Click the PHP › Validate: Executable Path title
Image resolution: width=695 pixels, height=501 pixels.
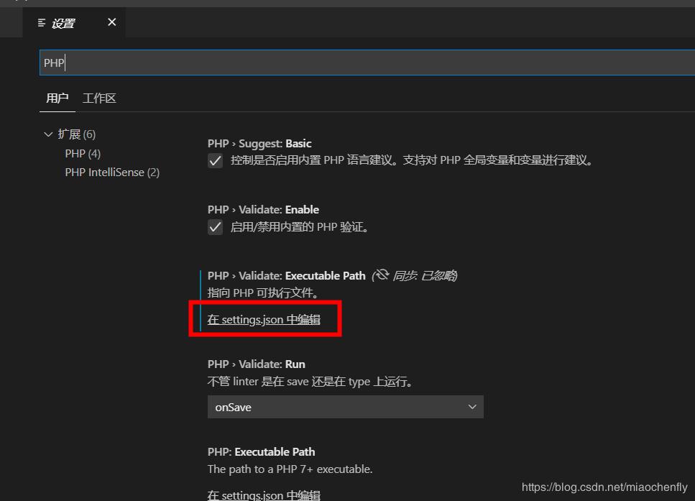click(x=286, y=276)
